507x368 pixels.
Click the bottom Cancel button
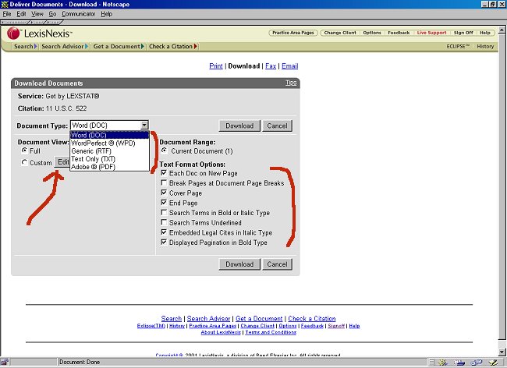click(277, 264)
